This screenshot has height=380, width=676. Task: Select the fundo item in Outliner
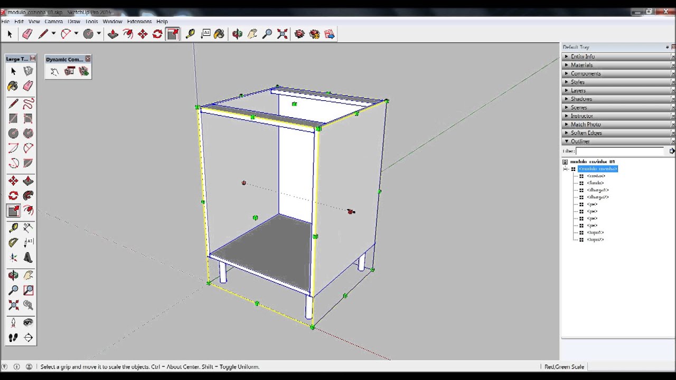tap(595, 183)
